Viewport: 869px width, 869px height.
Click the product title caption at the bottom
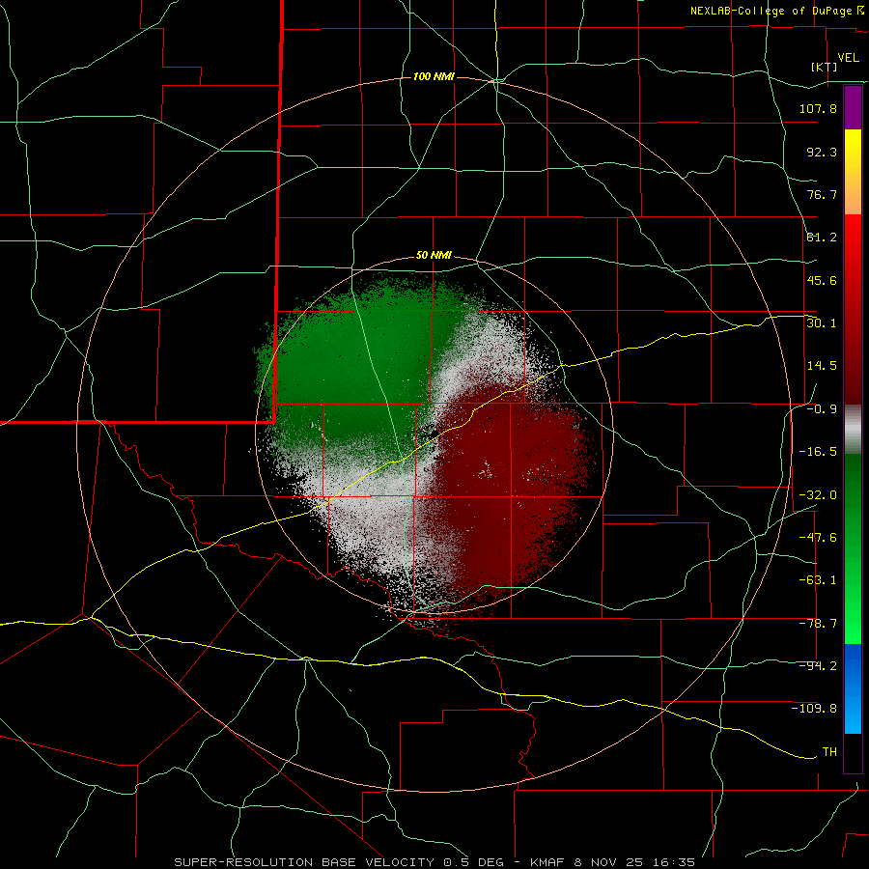[434, 862]
